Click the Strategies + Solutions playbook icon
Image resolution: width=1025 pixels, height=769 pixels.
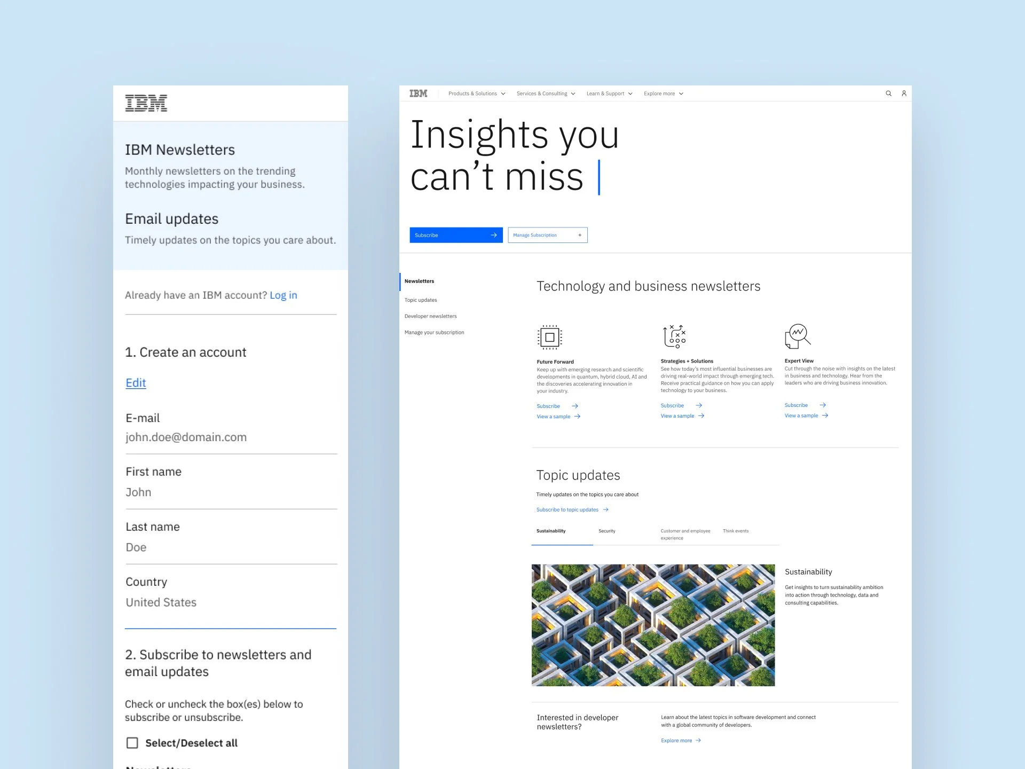pos(674,336)
